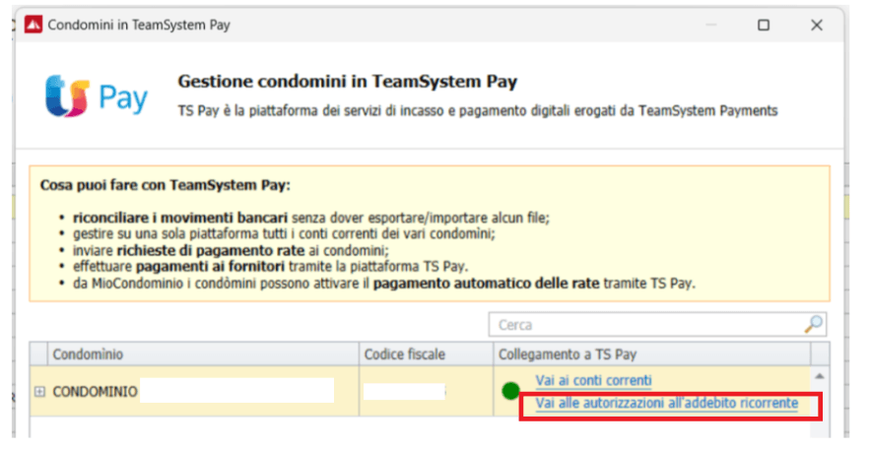
Task: Click 'riconciliare i movimenti bancari' bullet
Action: click(180, 218)
